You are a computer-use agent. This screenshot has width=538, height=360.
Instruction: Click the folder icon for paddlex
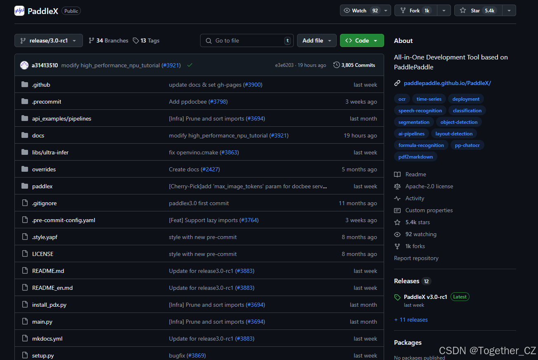pyautogui.click(x=25, y=186)
